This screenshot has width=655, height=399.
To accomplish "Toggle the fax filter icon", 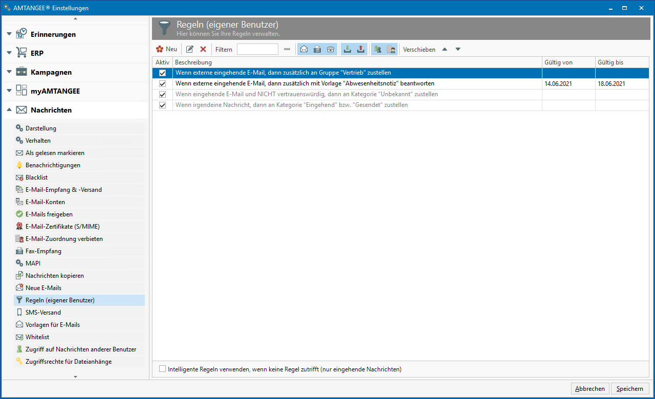I will click(317, 49).
